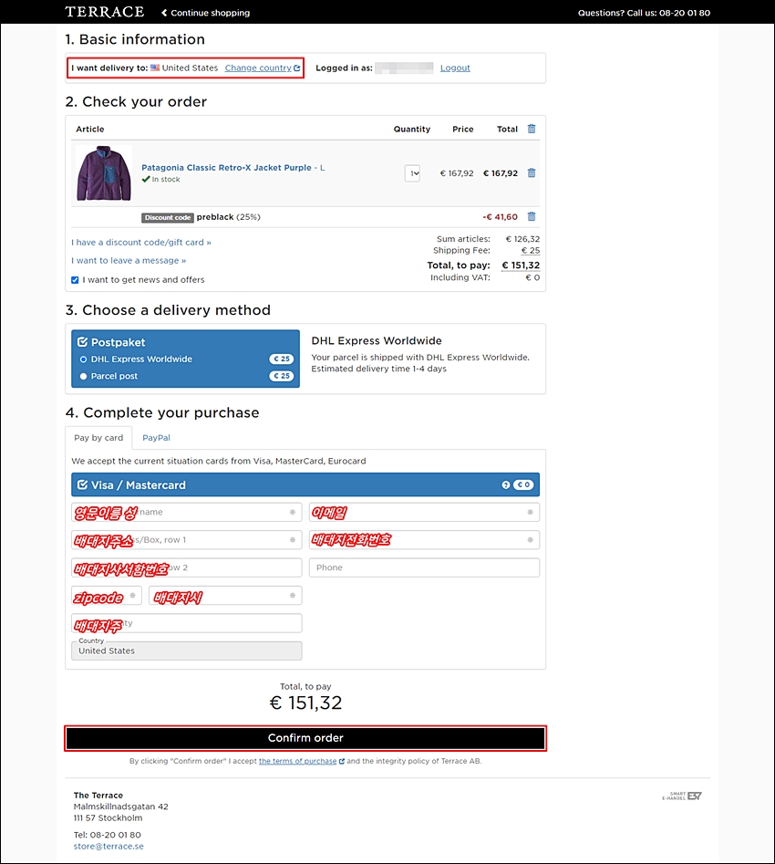Image resolution: width=775 pixels, height=864 pixels.
Task: Remove the Patagonia jacket with its trash icon
Action: pyautogui.click(x=532, y=172)
